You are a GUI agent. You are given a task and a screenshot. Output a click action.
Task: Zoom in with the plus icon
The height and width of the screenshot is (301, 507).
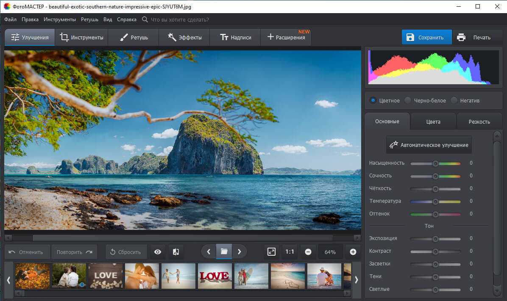point(353,252)
